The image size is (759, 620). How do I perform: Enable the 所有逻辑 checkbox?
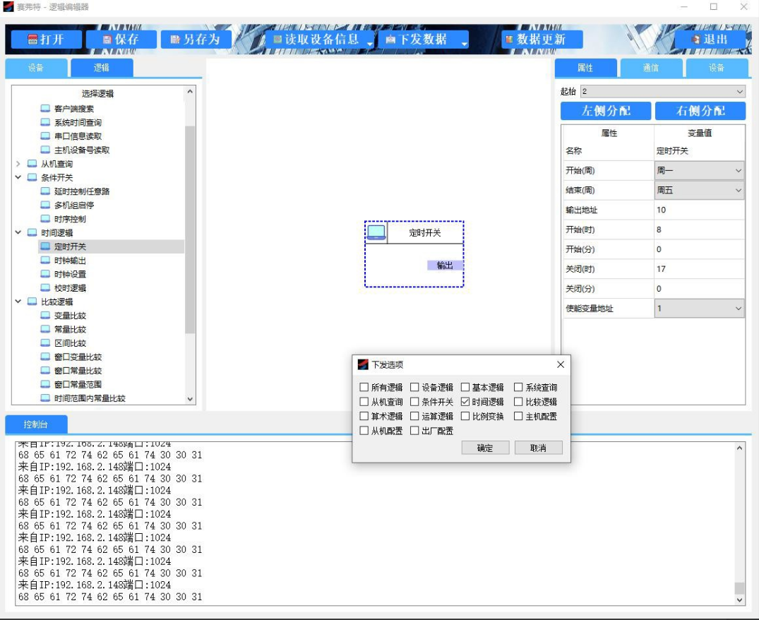(x=364, y=387)
